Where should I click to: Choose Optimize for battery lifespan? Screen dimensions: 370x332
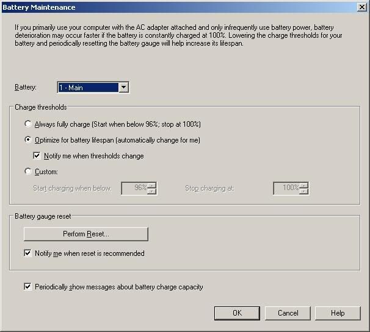coord(28,140)
